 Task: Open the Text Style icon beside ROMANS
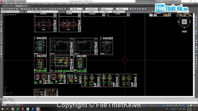(69, 9)
